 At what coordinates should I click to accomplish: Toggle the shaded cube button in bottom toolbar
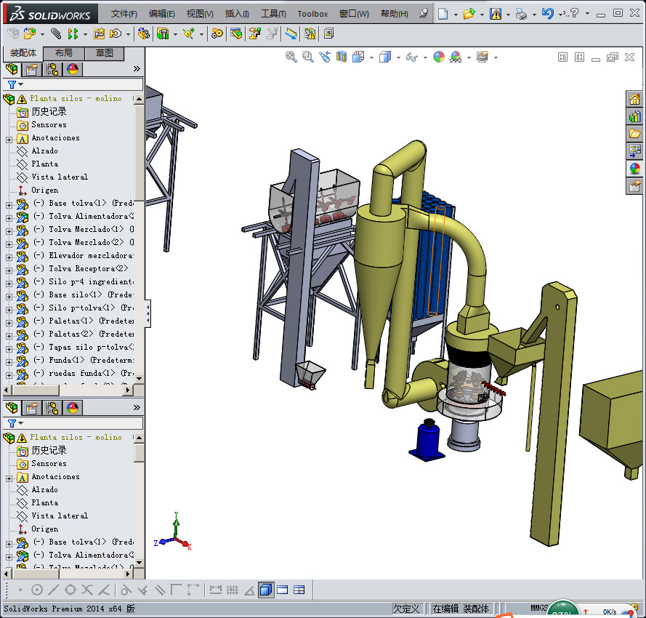[266, 590]
